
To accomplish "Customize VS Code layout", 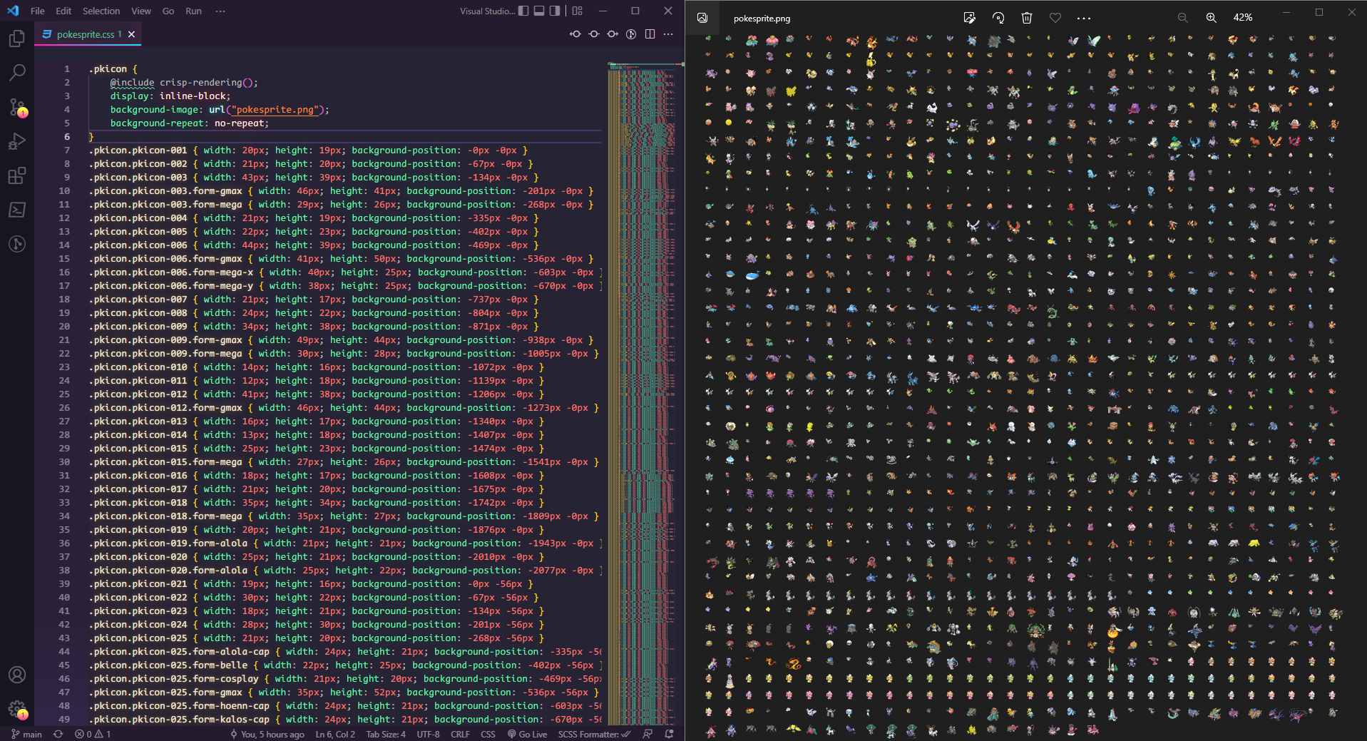I will [x=578, y=11].
